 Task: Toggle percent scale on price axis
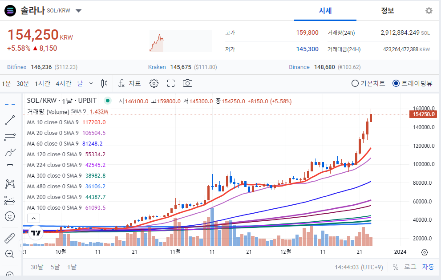[x=396, y=267]
